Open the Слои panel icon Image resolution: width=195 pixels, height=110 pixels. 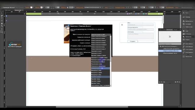coord(184,31)
